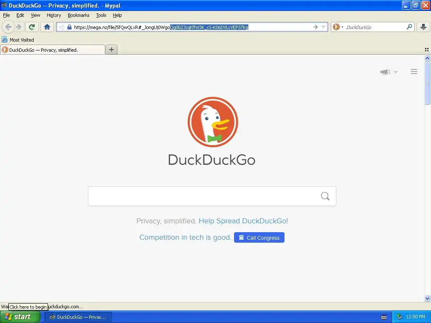Click the network tray icon beside clock

pos(400,317)
